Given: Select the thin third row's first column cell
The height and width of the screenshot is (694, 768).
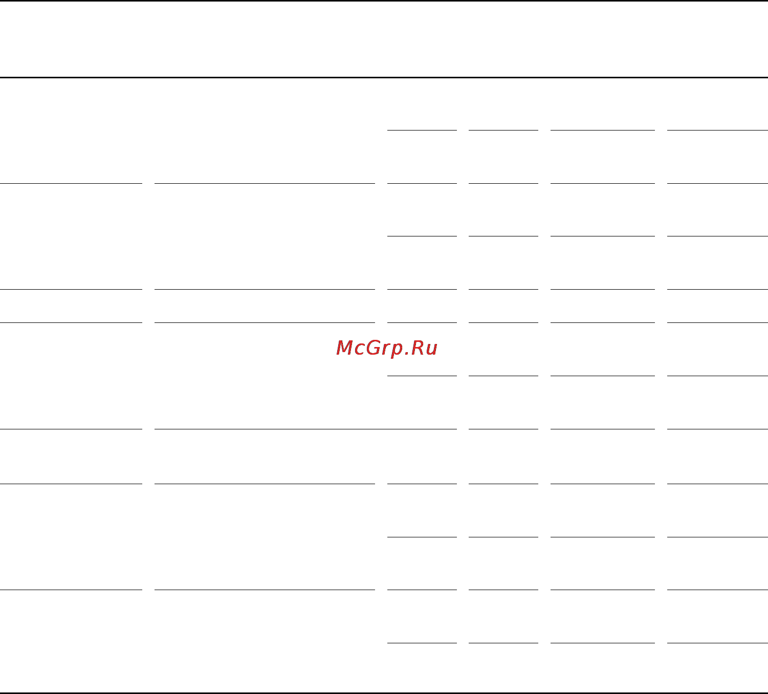Looking at the screenshot, I should point(71,306).
